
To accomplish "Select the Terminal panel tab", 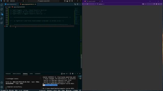I will tap(25, 74).
